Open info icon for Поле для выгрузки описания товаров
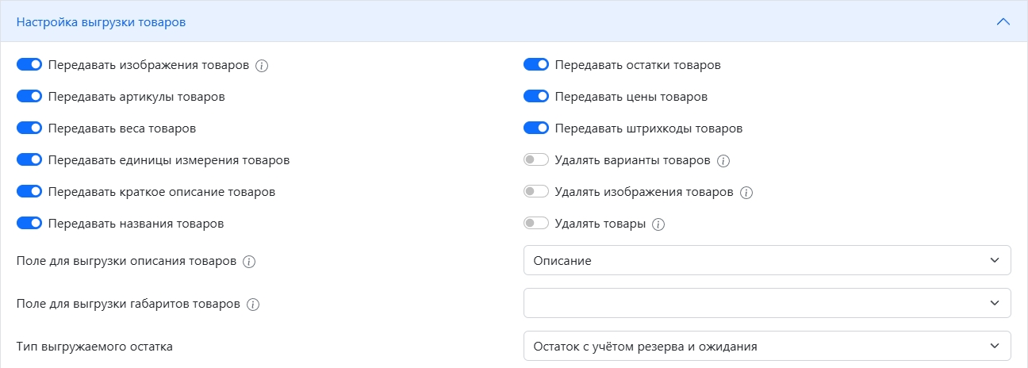The height and width of the screenshot is (368, 1028). pos(249,262)
